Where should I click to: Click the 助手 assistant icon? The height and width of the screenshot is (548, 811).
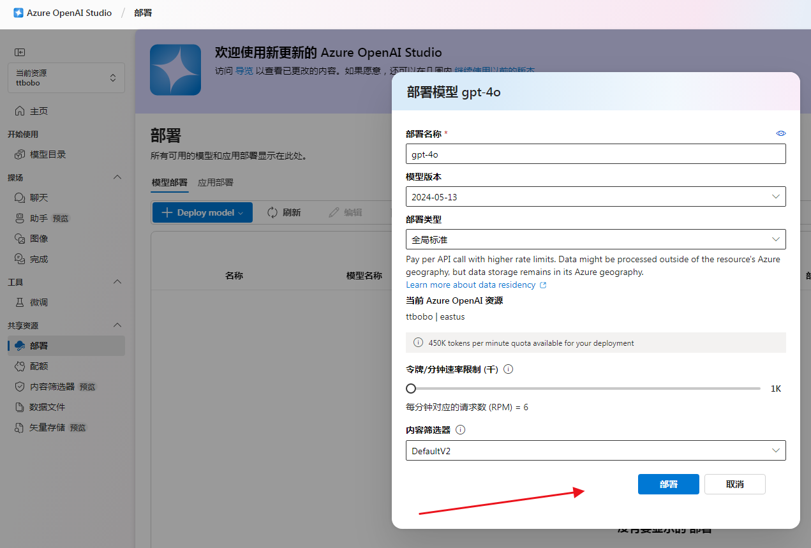20,218
